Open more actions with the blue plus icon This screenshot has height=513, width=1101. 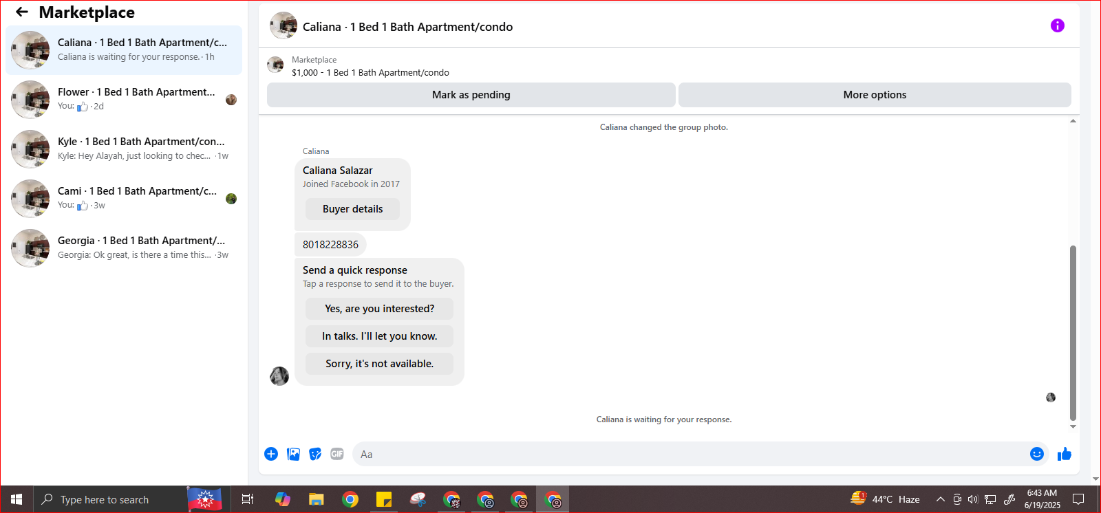pos(271,454)
